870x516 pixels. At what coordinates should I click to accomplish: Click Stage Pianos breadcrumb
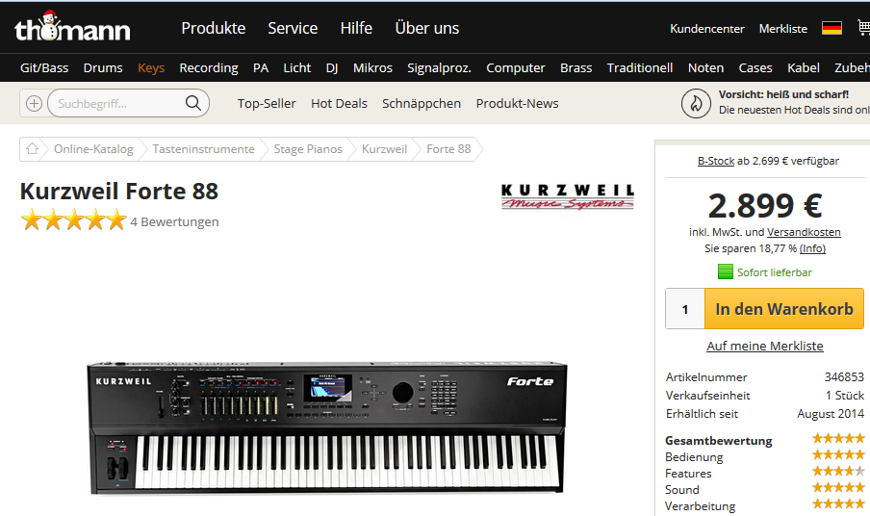308,148
